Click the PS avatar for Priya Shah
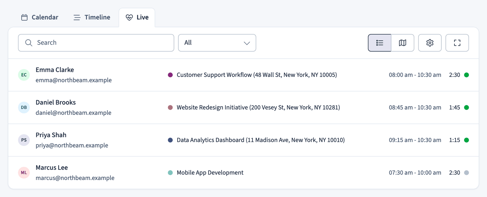The height and width of the screenshot is (197, 487). (24, 140)
